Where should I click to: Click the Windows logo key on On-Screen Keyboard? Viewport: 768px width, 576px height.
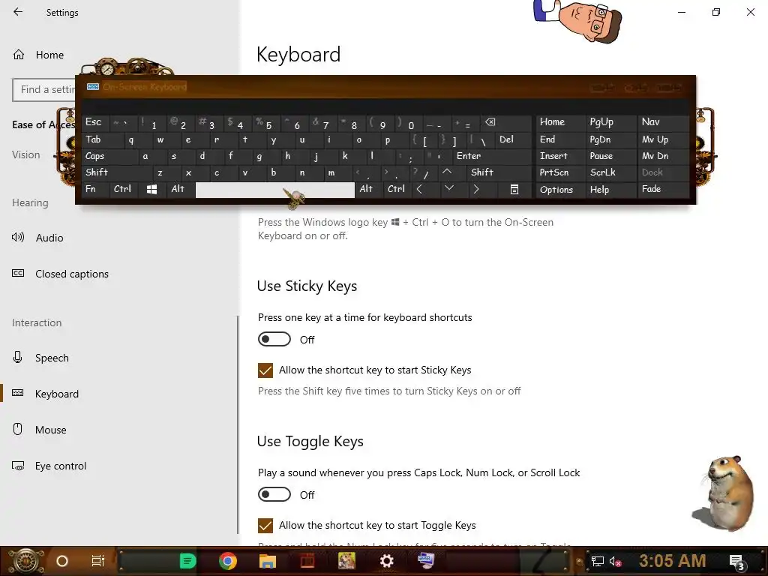[x=151, y=189]
